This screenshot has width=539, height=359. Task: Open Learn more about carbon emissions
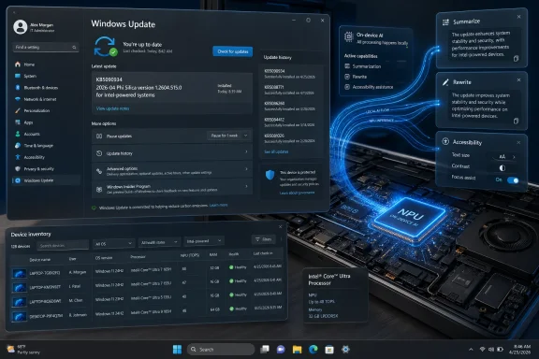pos(219,205)
